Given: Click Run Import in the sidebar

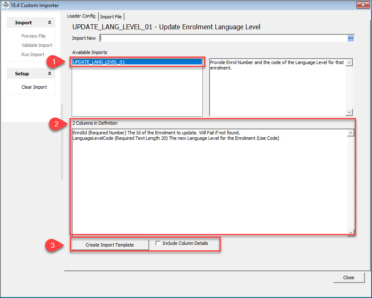Looking at the screenshot, I should [x=33, y=54].
